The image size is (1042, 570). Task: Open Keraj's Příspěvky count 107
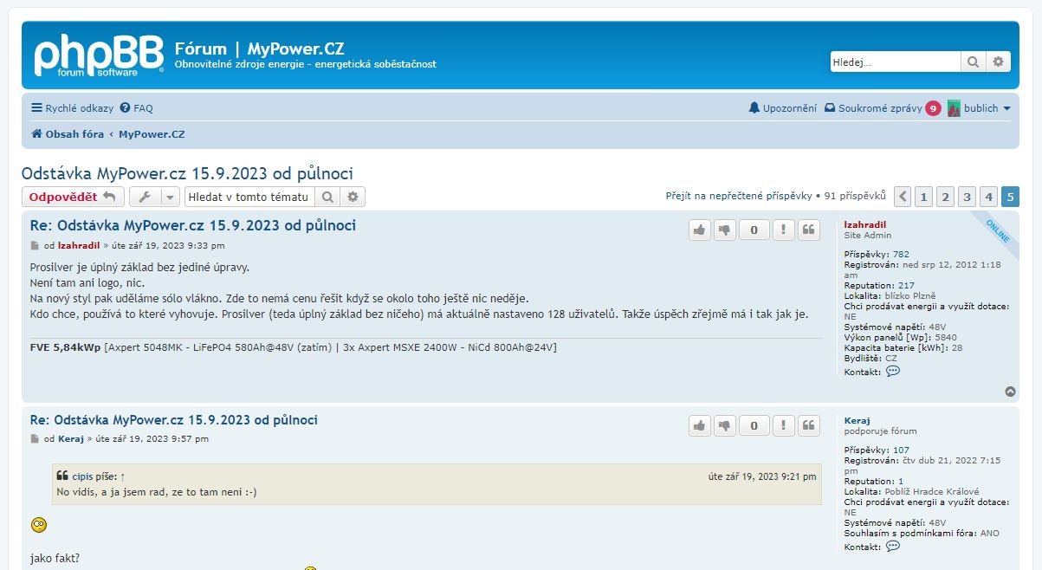[x=901, y=450]
